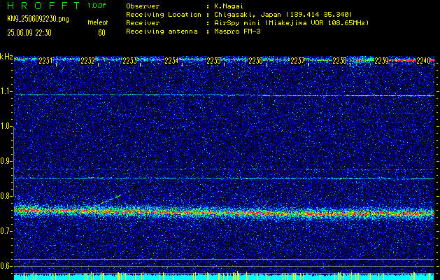Viewport: 440px width, 280px height.
Task: Select the Maspro FM-3 antenna text
Action: coord(237,31)
